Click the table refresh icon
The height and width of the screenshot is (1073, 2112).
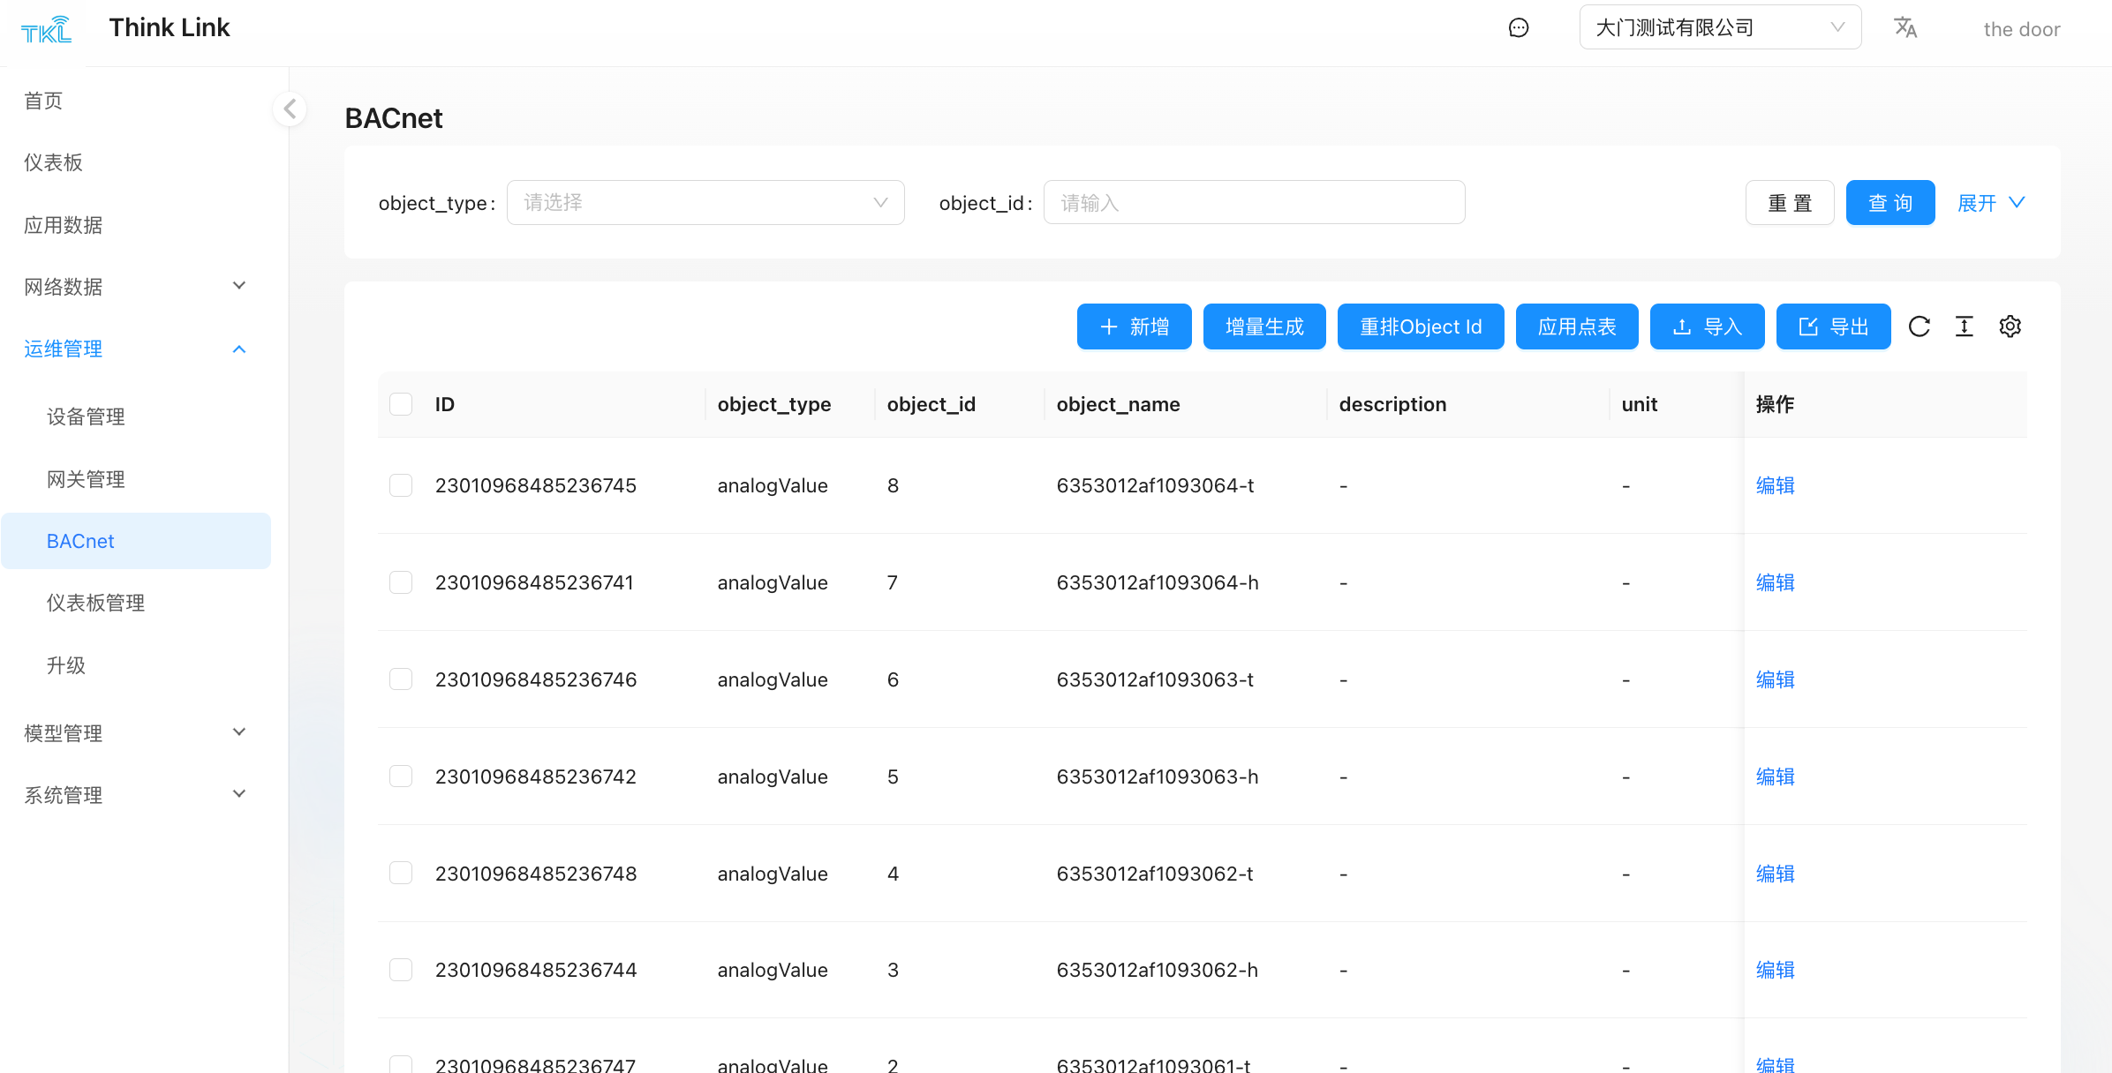[1919, 326]
